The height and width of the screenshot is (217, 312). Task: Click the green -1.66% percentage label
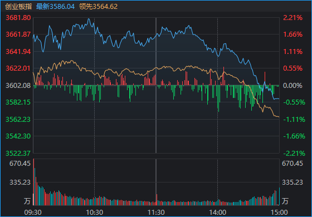[294, 136]
